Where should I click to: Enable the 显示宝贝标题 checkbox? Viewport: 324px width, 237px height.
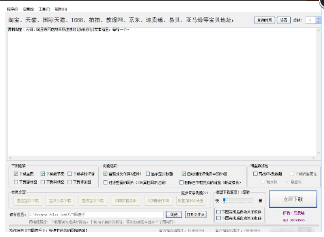[x=148, y=174]
